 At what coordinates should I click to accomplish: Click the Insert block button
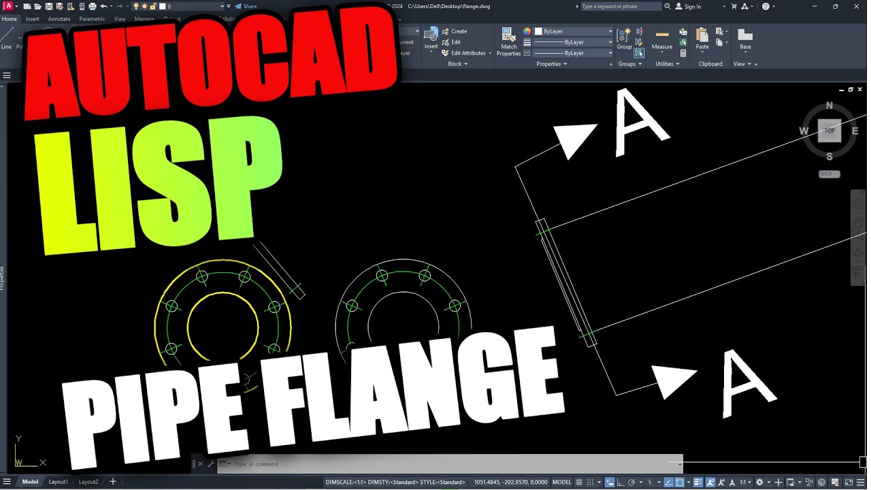tap(431, 39)
